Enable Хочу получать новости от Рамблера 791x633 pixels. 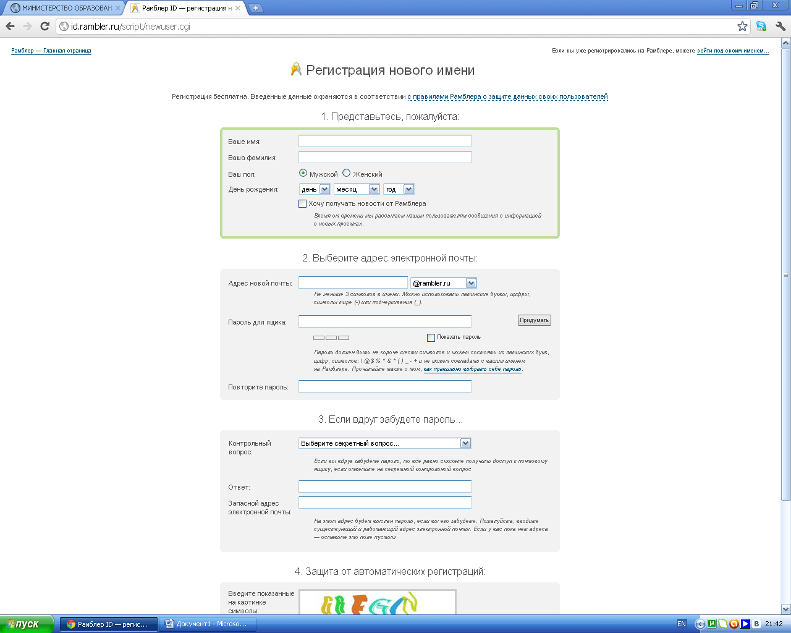tap(303, 203)
